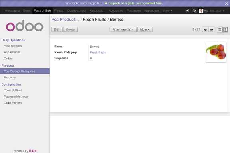The image size is (230, 153).
Task: Open the Accounting menu
Action: point(116,10)
